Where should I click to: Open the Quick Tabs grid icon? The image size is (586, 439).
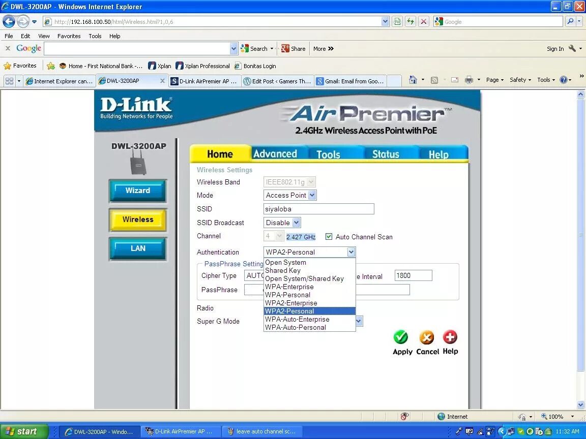[x=9, y=81]
